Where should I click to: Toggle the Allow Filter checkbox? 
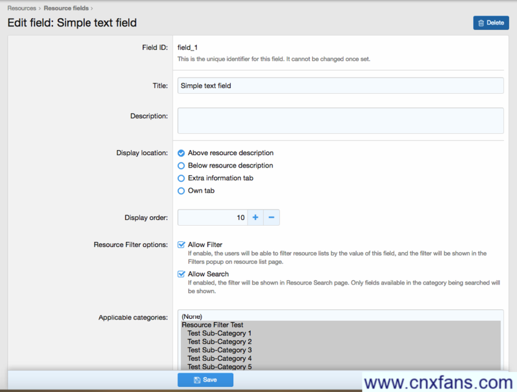coord(181,245)
